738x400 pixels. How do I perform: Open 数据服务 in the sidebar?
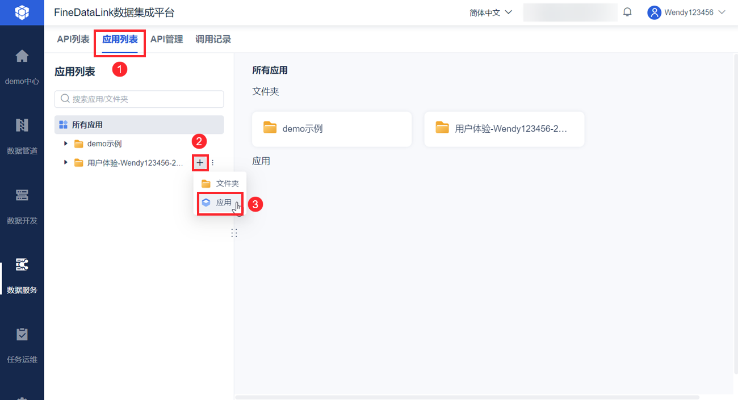(22, 276)
